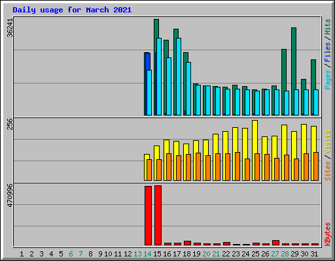
Task: Select the orange Sites bar for day 14
Action: [x=149, y=170]
